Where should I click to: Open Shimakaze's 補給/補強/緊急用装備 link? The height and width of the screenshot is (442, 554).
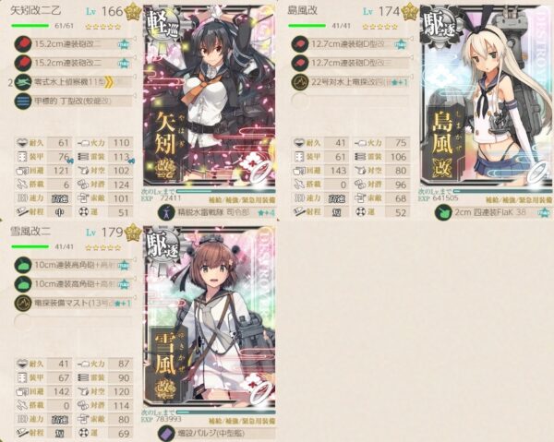pyautogui.click(x=519, y=200)
